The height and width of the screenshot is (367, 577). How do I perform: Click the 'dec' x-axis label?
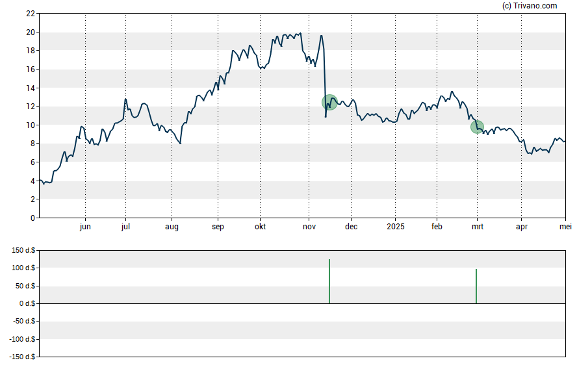coord(351,227)
